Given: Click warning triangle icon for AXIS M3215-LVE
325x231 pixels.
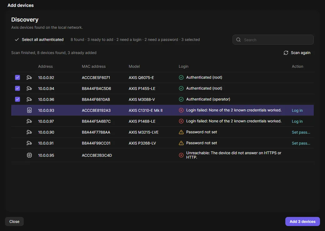Looking at the screenshot, I should 181,132.
